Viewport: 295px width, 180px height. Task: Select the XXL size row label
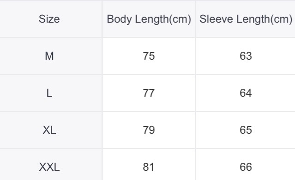49,167
